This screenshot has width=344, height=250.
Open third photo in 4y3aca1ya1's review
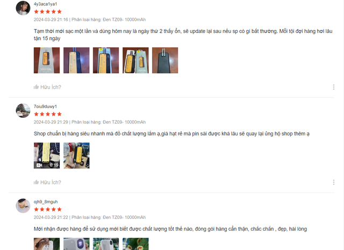point(106,60)
